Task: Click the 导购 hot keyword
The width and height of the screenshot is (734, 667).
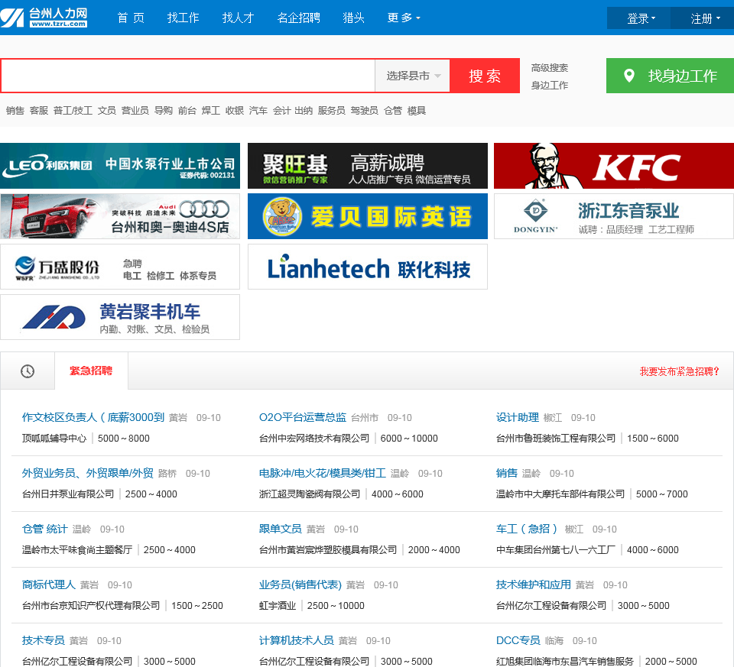Action: point(164,111)
